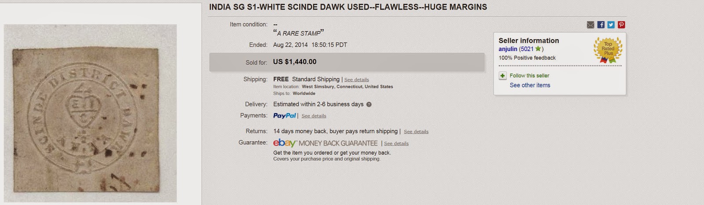
Task: Click the eBay Money Back Guarantee logo
Action: coord(325,143)
